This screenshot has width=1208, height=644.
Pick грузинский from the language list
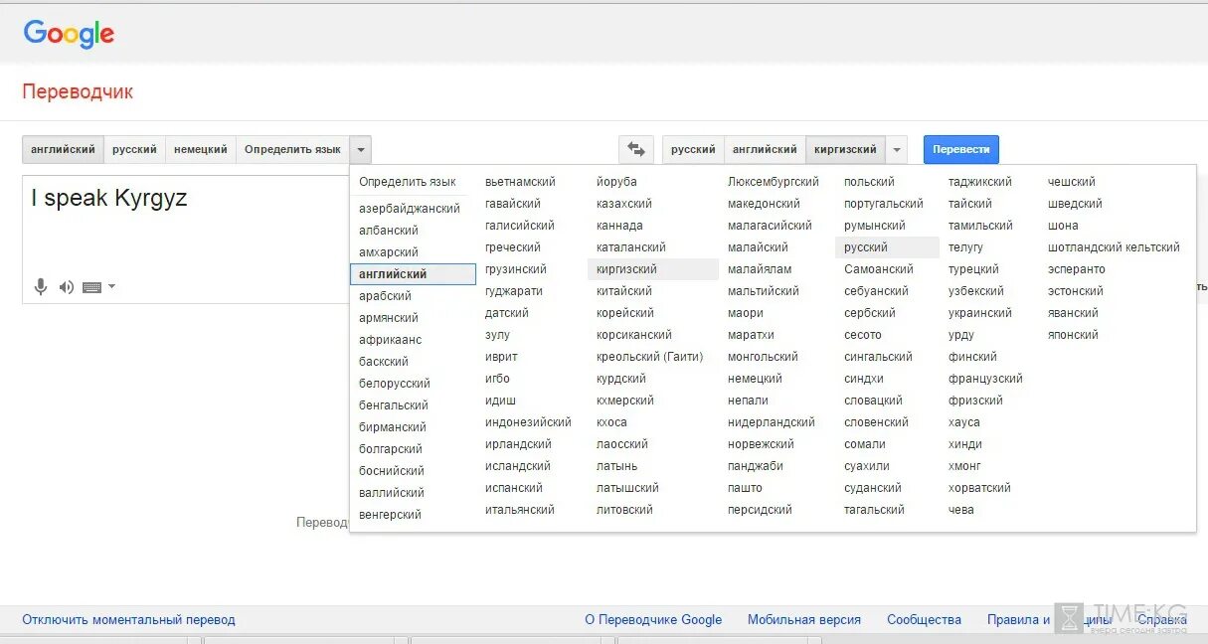516,269
